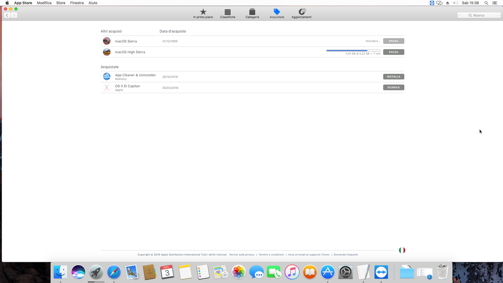503x283 pixels.
Task: Open the App Store menu
Action: click(23, 3)
